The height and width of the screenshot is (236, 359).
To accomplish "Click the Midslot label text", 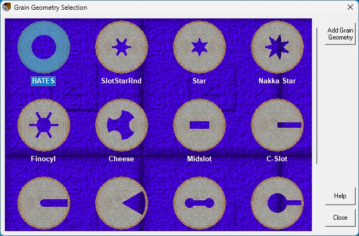I will pos(199,159).
